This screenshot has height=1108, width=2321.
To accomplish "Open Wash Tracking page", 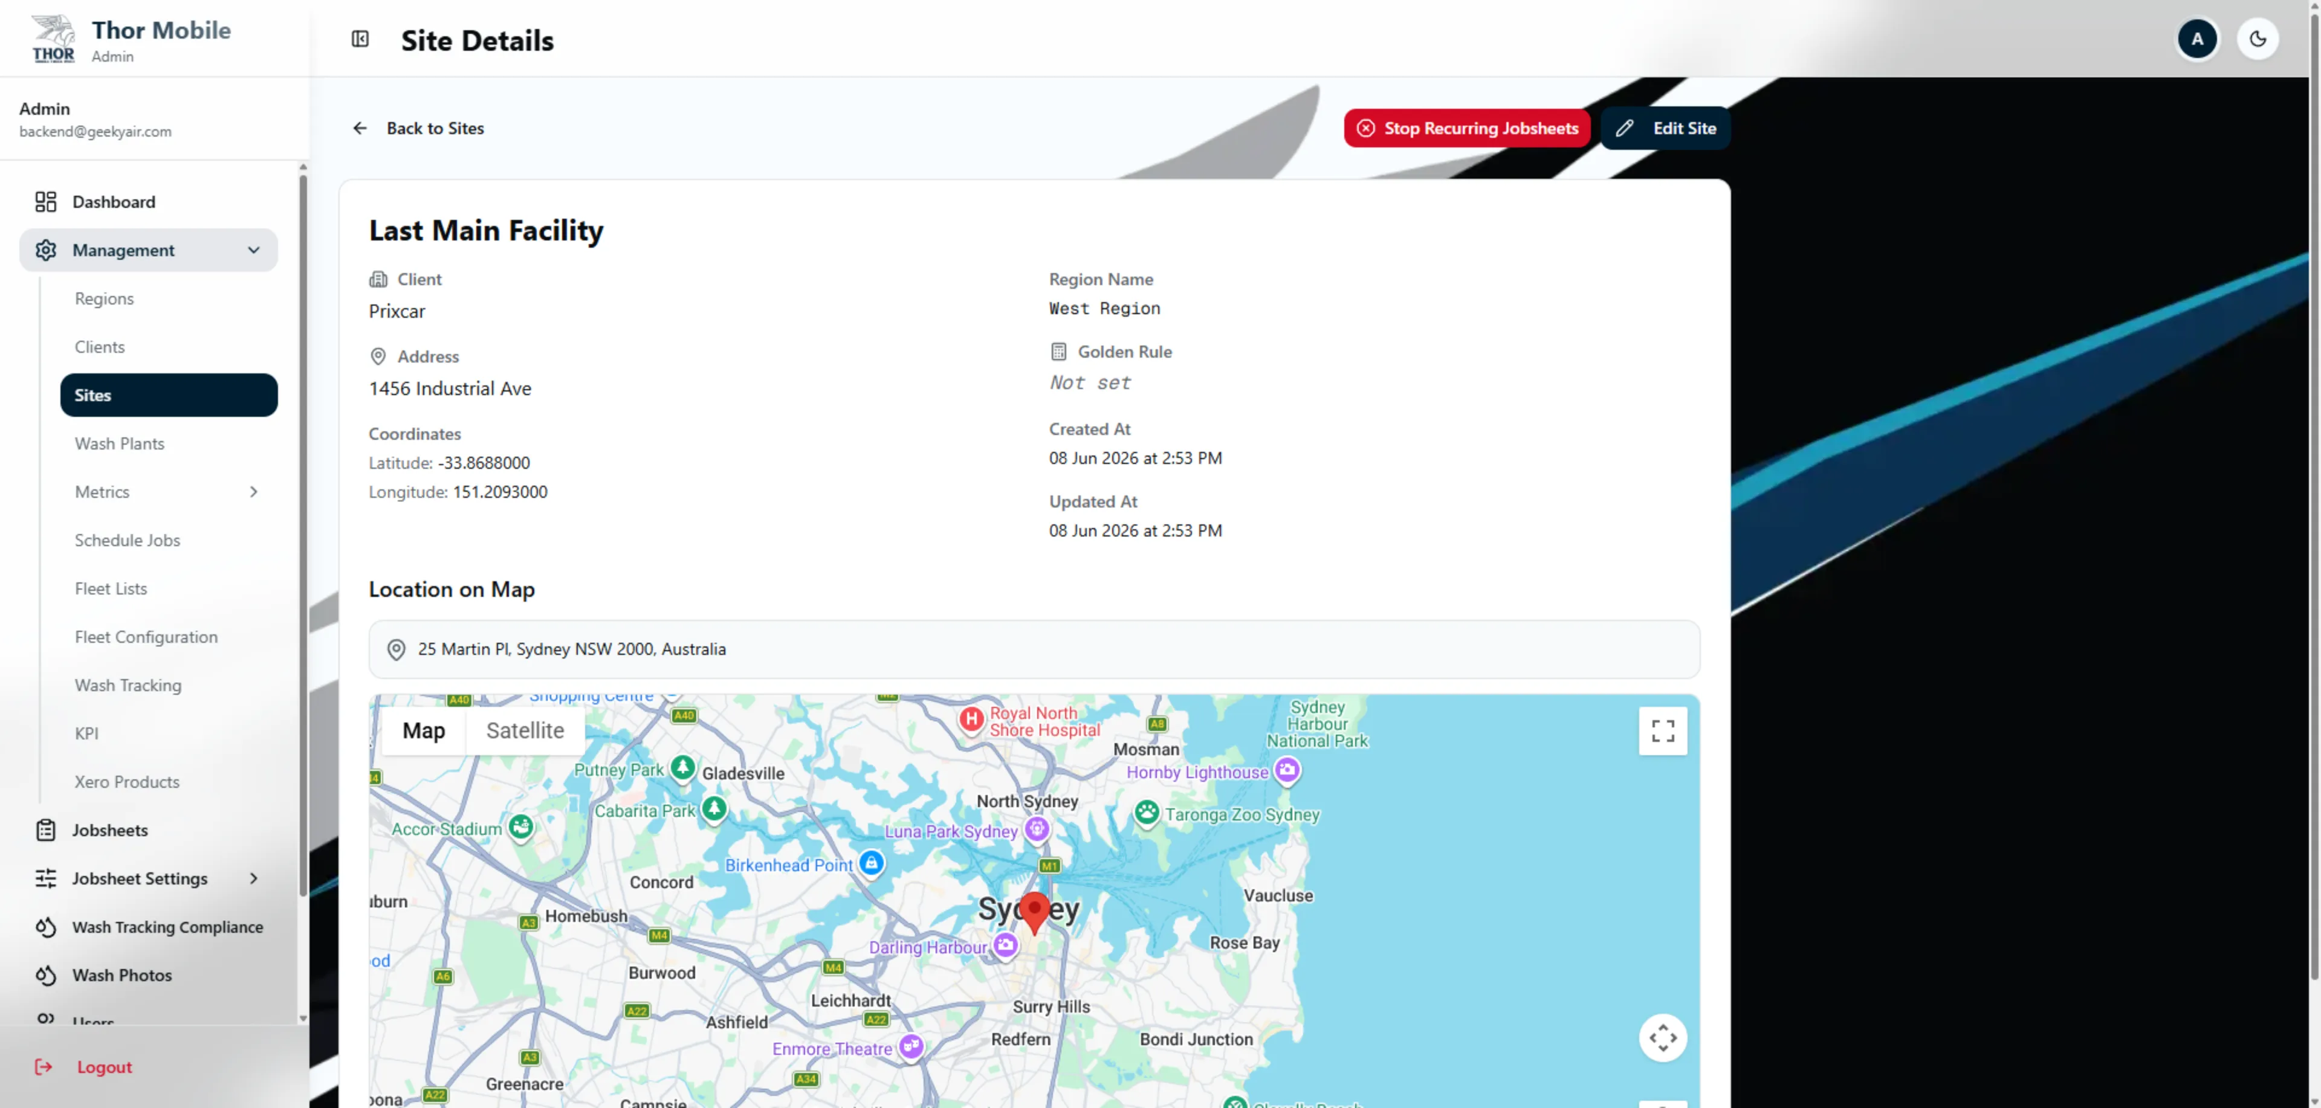I will pyautogui.click(x=128, y=686).
